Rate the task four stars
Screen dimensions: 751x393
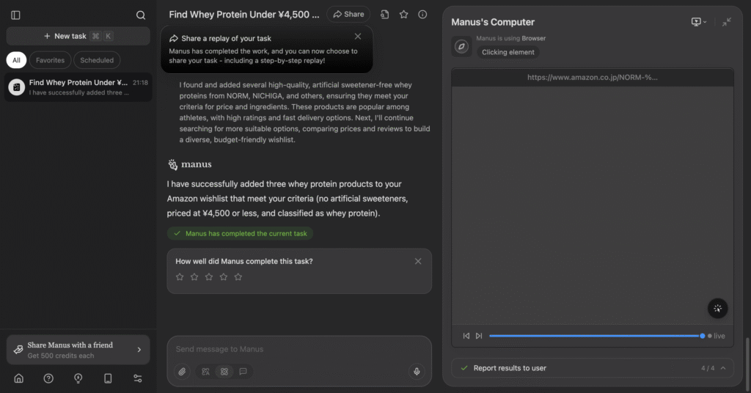tap(224, 276)
